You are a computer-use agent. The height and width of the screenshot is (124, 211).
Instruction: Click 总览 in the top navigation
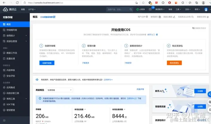click(23, 9)
